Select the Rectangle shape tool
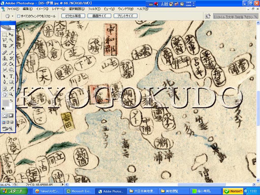This screenshot has width=260, height=195. click(x=11, y=82)
